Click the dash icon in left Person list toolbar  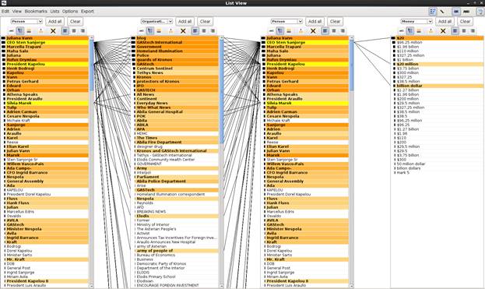(x=12, y=30)
